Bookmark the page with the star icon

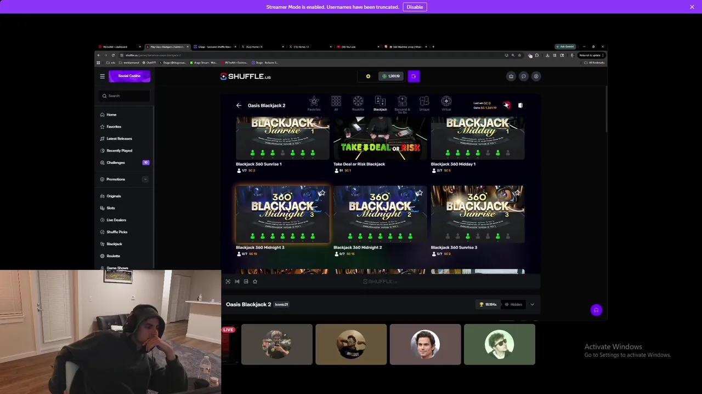519,55
